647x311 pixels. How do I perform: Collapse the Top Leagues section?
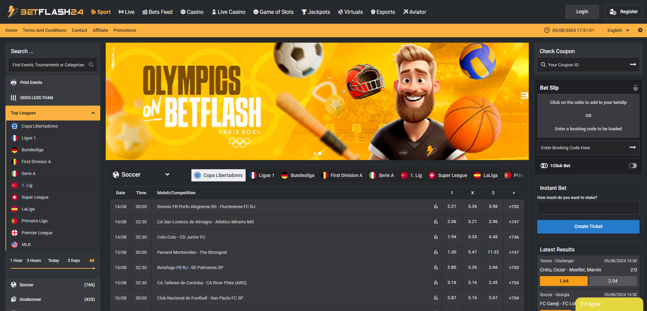(x=53, y=113)
